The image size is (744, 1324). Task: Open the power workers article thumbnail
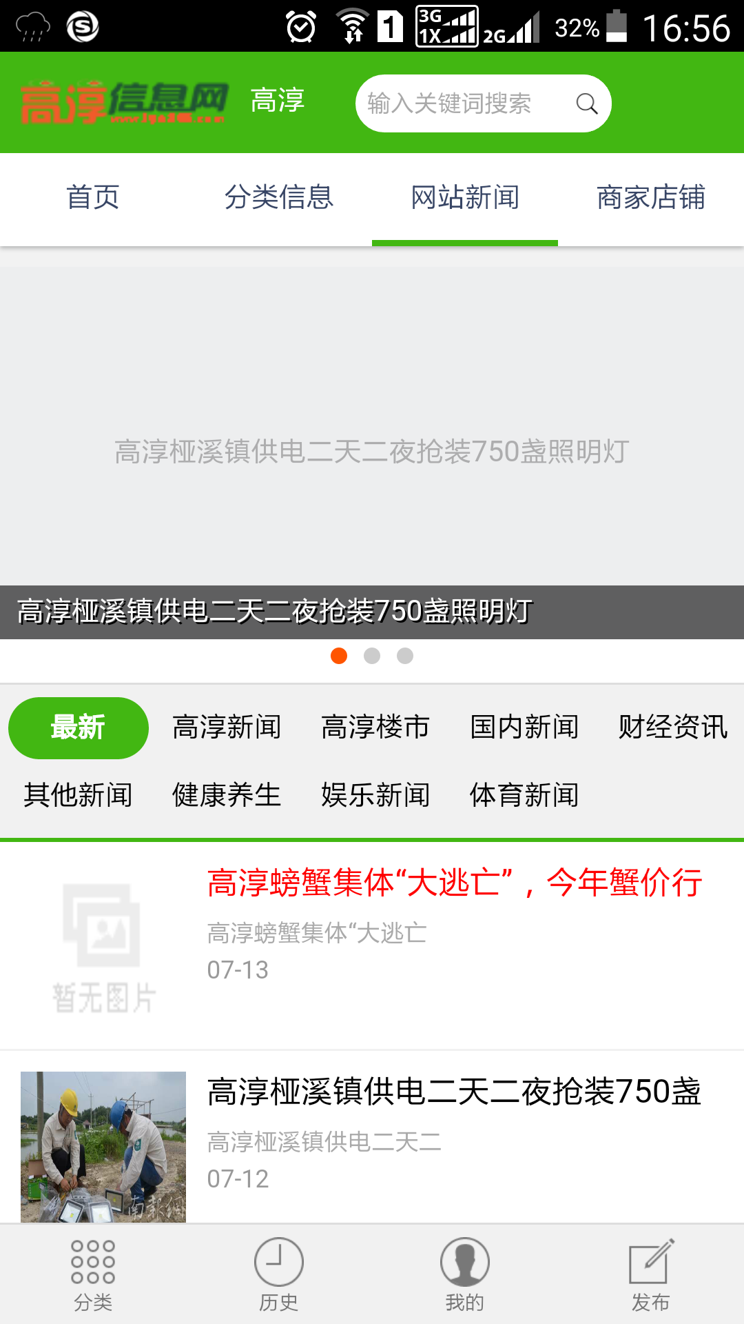point(103,1147)
